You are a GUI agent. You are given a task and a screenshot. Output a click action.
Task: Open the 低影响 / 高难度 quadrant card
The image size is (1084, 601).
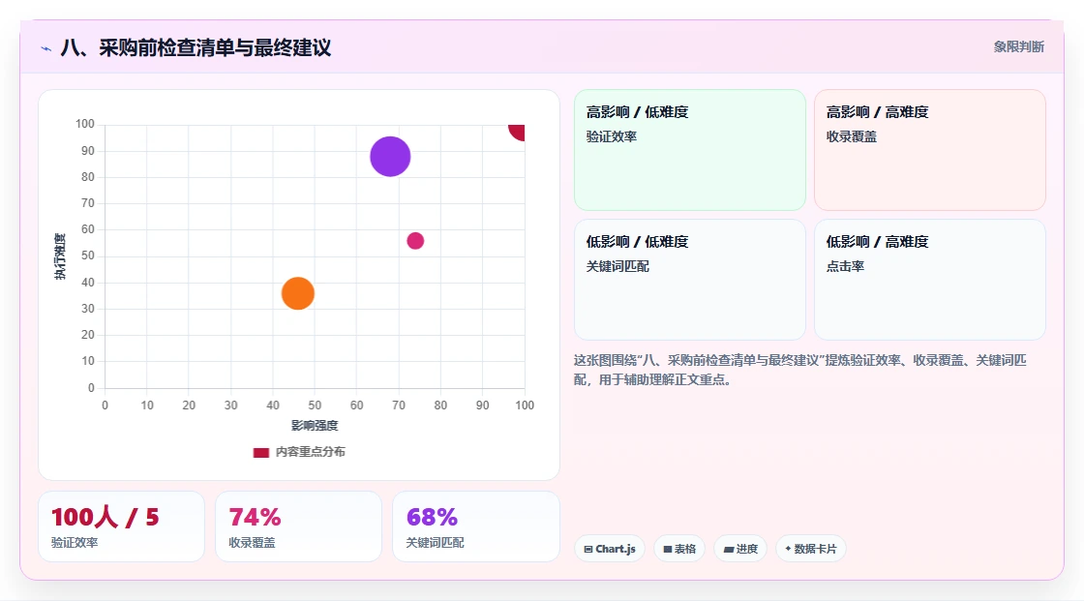pyautogui.click(x=930, y=280)
